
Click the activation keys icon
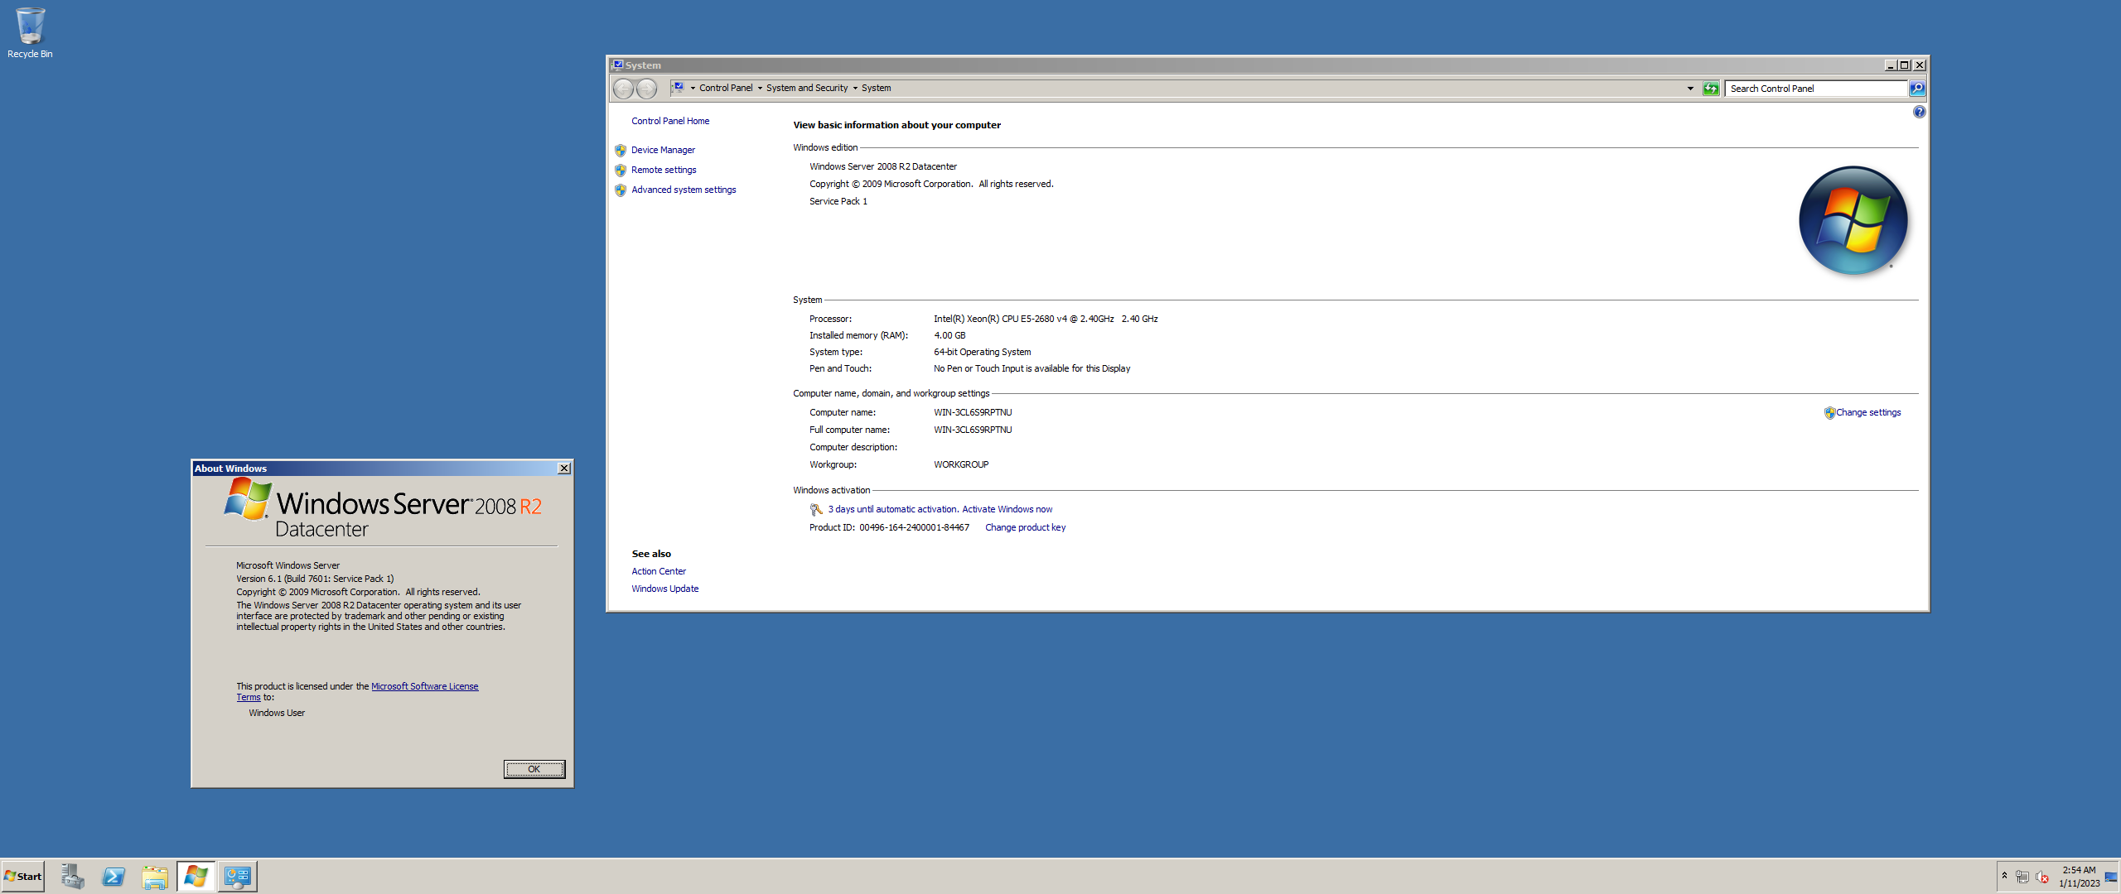click(816, 510)
